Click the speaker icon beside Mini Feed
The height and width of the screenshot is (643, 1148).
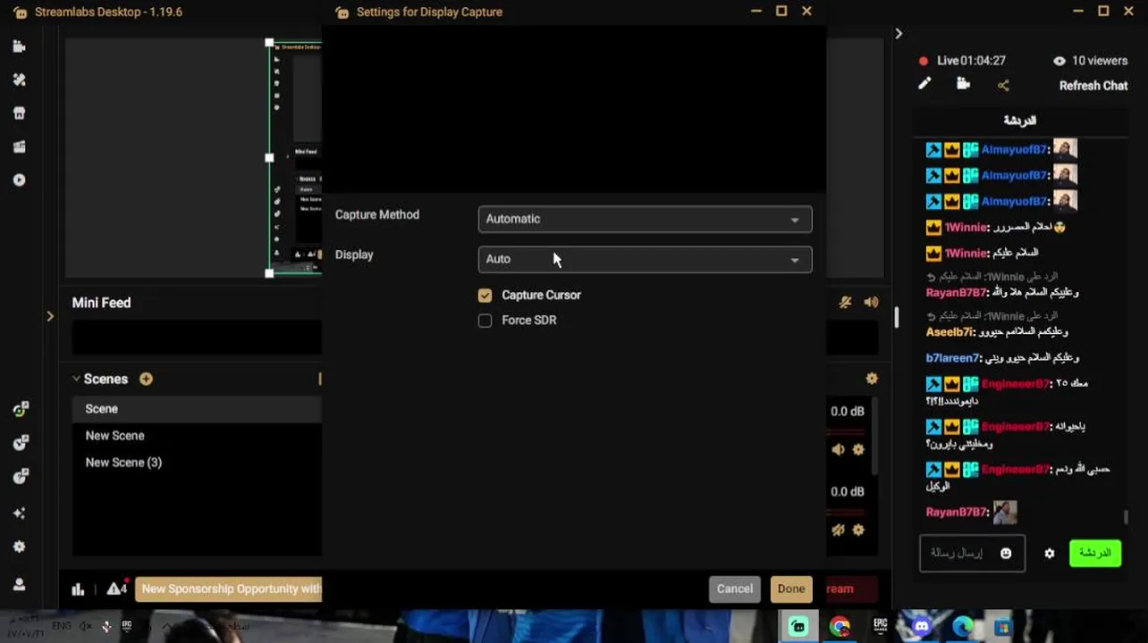point(871,303)
